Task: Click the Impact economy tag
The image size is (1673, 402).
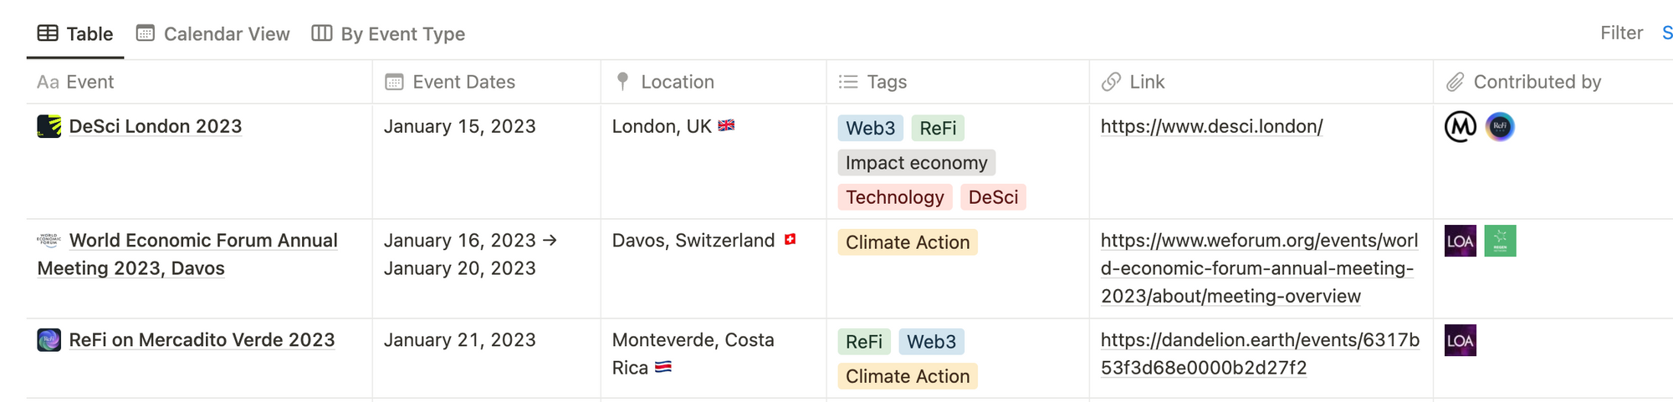Action: 916,163
